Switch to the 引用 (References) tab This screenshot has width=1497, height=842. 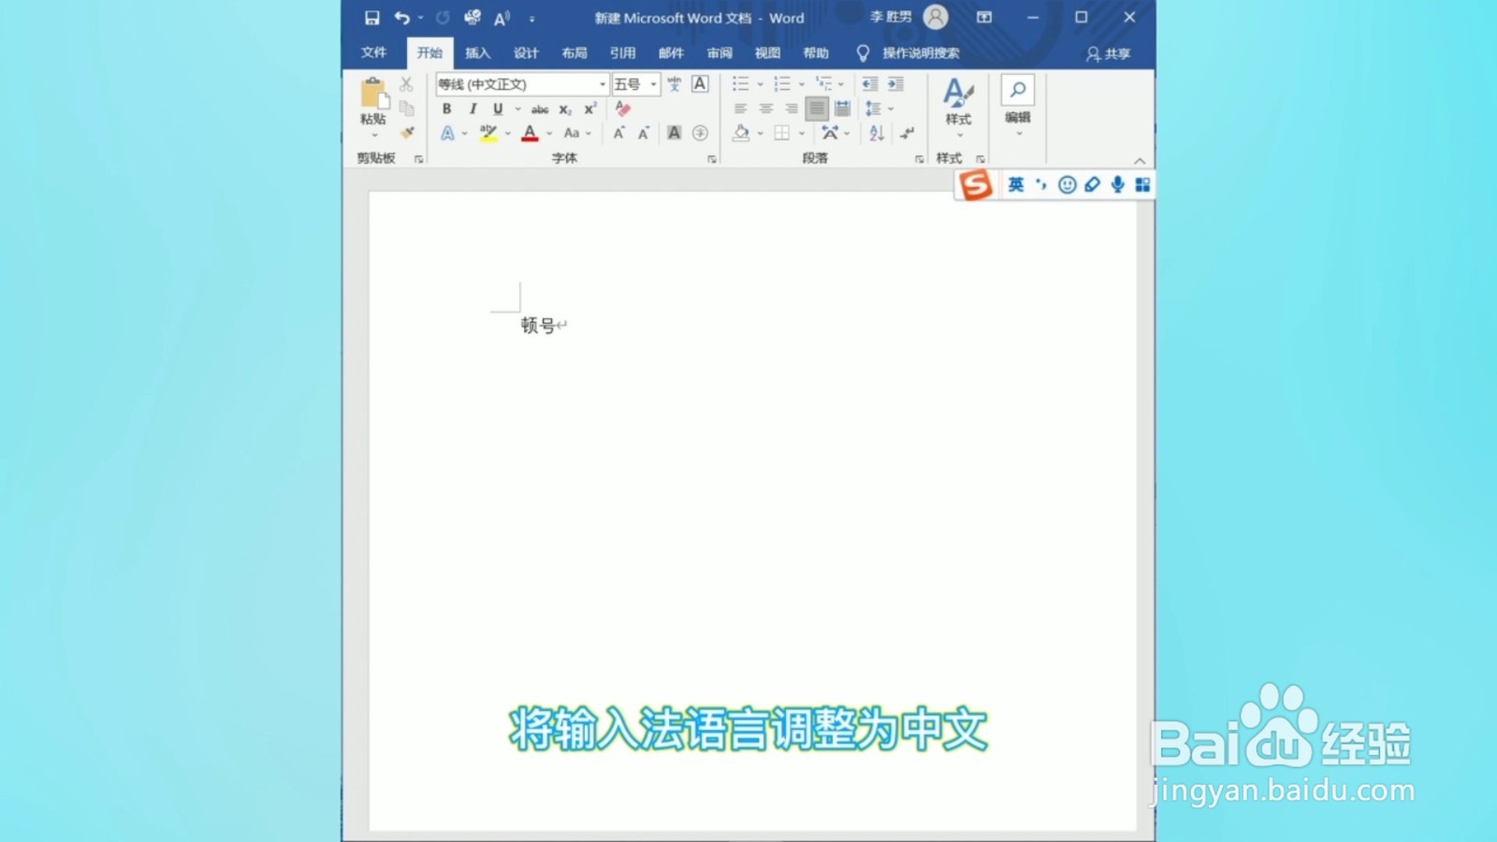623,52
